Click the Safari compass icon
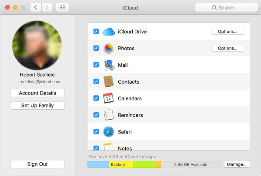 coord(108,132)
